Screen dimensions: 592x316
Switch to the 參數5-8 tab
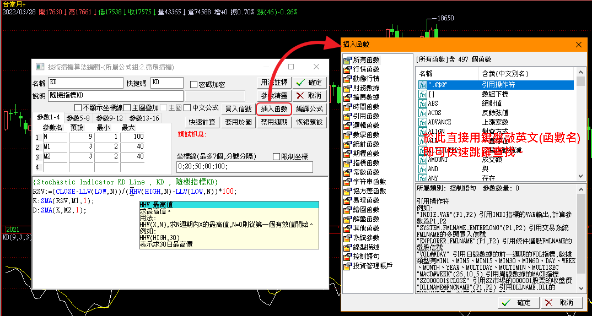click(78, 118)
